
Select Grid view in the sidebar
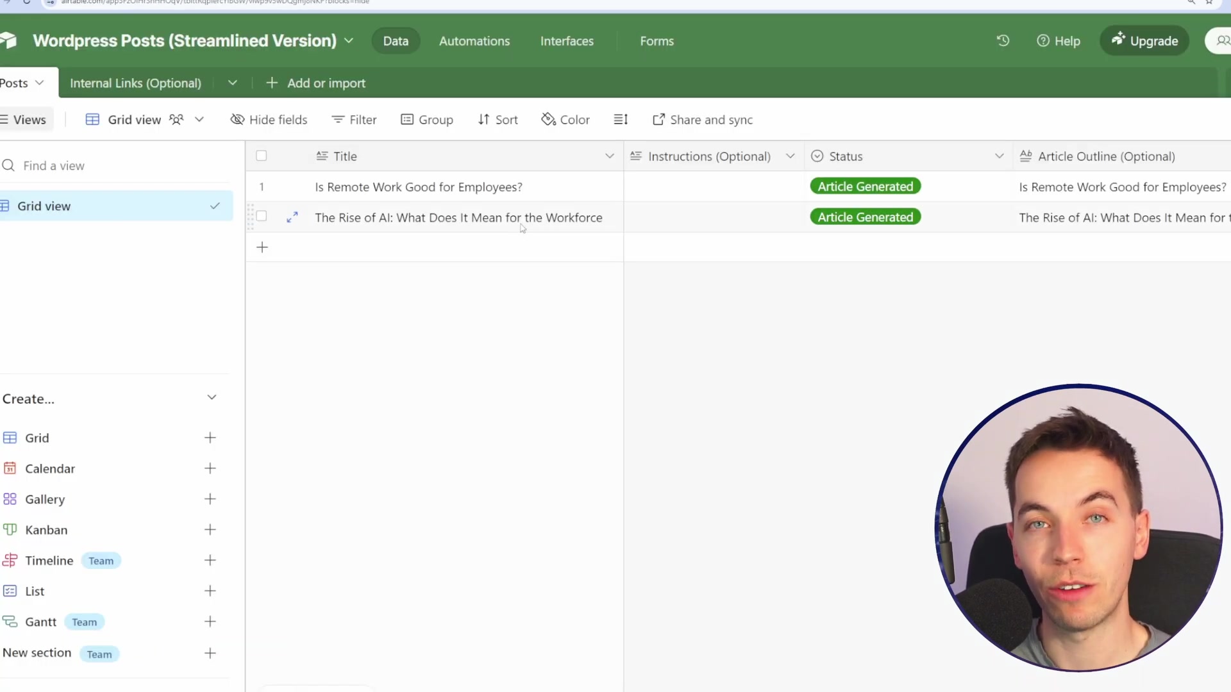pos(115,206)
